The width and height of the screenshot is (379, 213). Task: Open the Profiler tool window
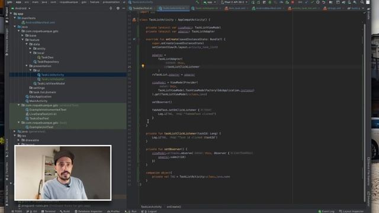(113, 211)
